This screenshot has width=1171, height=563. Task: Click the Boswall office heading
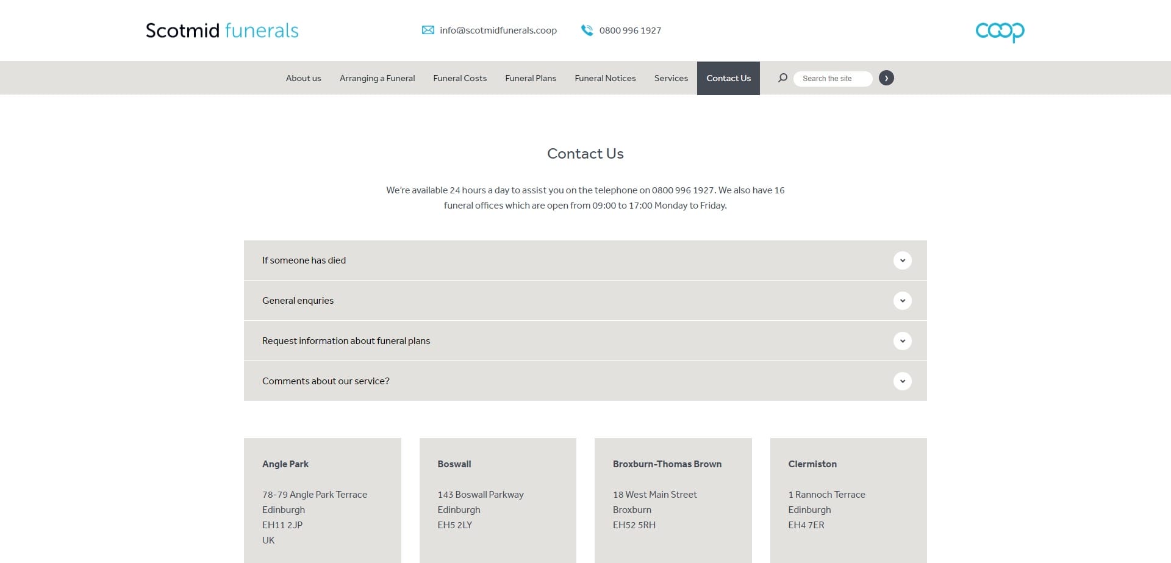[x=454, y=464]
